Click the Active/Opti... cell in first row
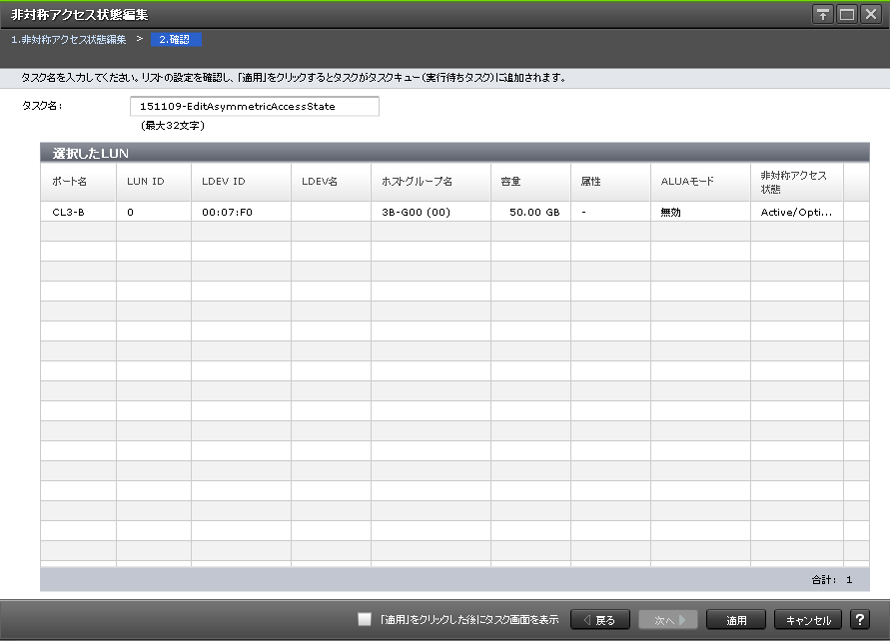The width and height of the screenshot is (890, 641). tap(796, 212)
